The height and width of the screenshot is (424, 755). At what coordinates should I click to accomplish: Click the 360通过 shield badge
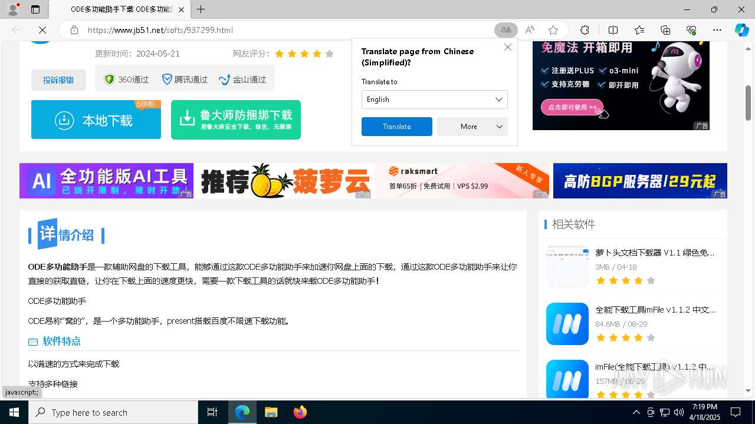[x=126, y=79]
